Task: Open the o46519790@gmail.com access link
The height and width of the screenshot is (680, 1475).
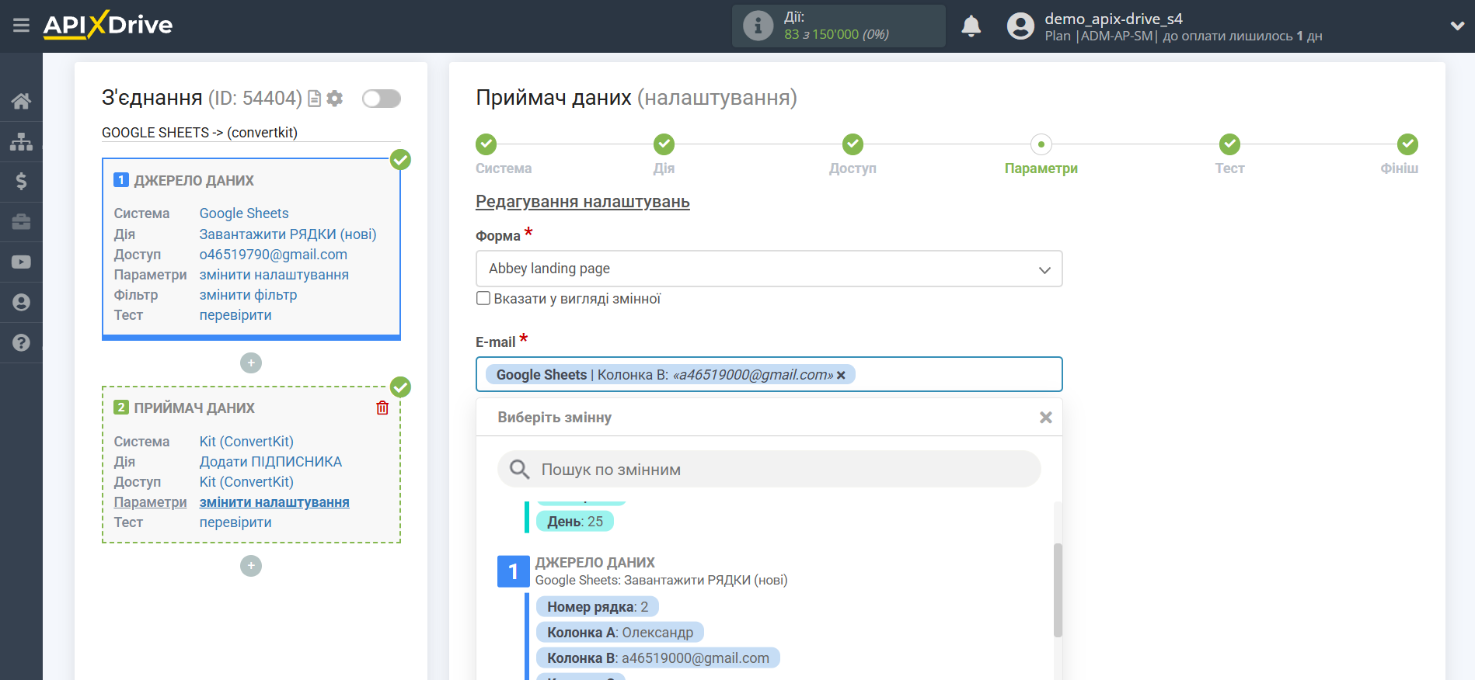Action: click(274, 255)
